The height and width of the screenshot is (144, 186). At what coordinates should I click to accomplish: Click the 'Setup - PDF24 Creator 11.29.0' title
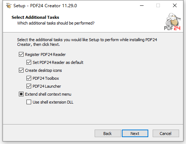(x=45, y=6)
